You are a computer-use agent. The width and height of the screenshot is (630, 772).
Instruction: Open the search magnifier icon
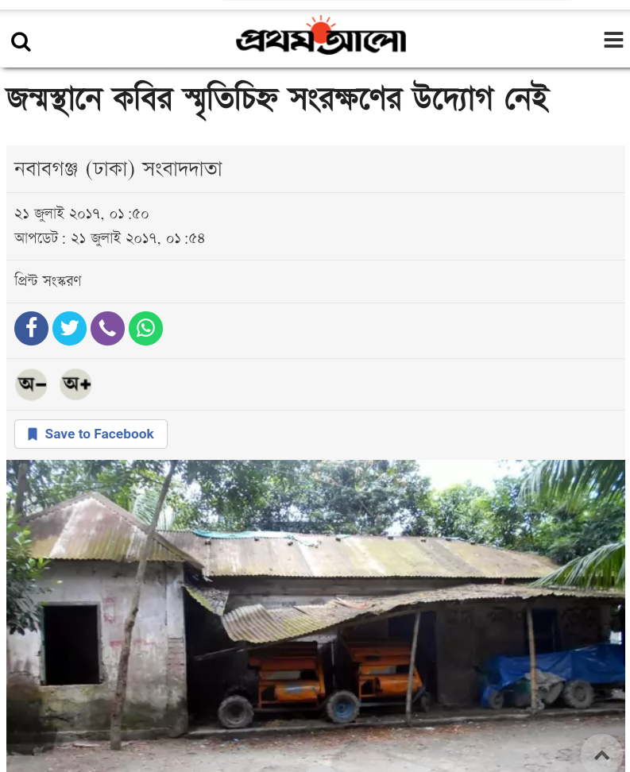click(21, 42)
